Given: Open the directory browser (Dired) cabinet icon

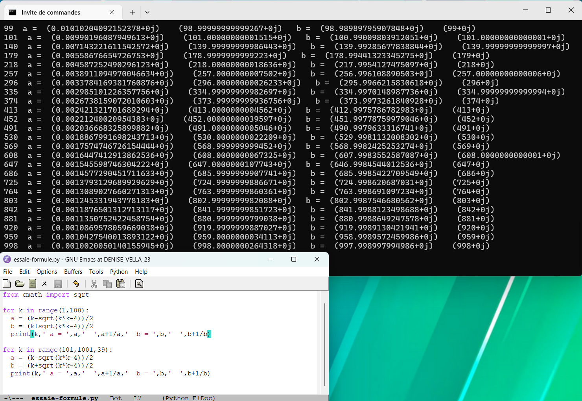Looking at the screenshot, I should (33, 284).
